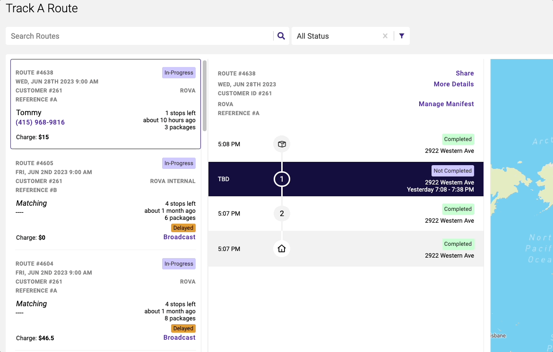
Task: Open More Details link
Action: click(454, 84)
